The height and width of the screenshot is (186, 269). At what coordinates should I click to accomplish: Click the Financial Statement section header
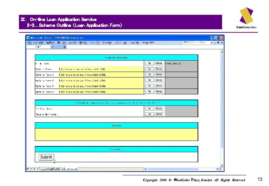[x=117, y=58]
